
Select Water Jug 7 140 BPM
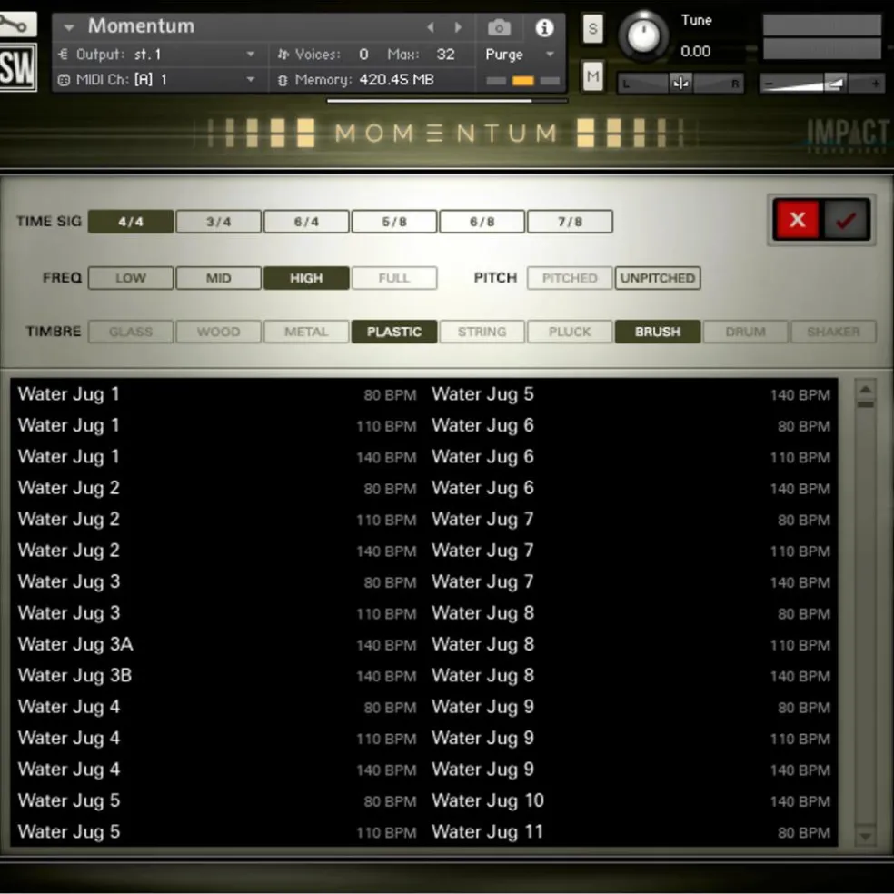coord(631,581)
